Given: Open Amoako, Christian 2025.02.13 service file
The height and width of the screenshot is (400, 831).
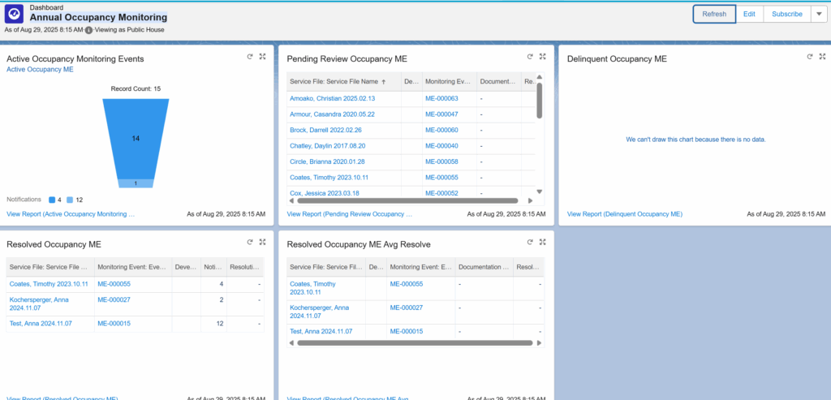Looking at the screenshot, I should coord(332,98).
